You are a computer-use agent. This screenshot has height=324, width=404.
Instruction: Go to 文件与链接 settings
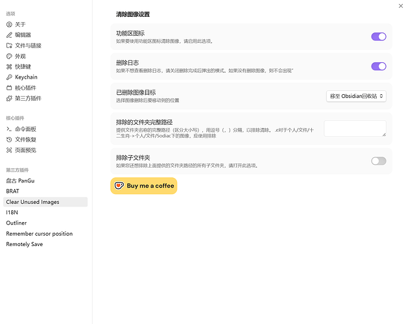[45, 45]
